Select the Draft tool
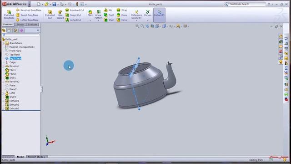Viewport: 291px width, 164px height. (x=109, y=15)
